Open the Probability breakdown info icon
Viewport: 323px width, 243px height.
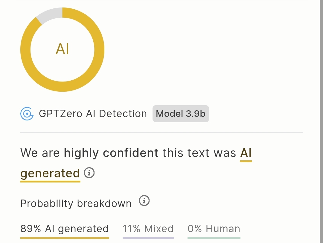144,200
